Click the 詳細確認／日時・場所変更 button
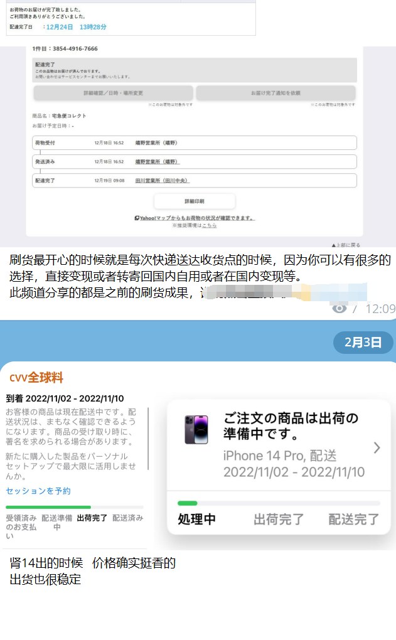The image size is (396, 640). pyautogui.click(x=113, y=93)
